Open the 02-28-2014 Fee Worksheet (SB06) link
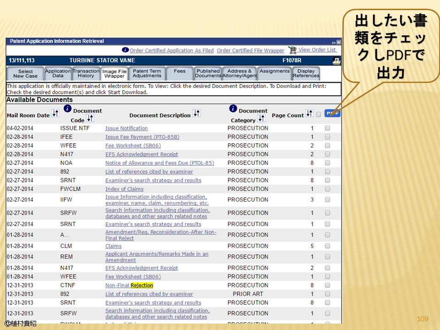440x330 pixels. tap(133, 146)
